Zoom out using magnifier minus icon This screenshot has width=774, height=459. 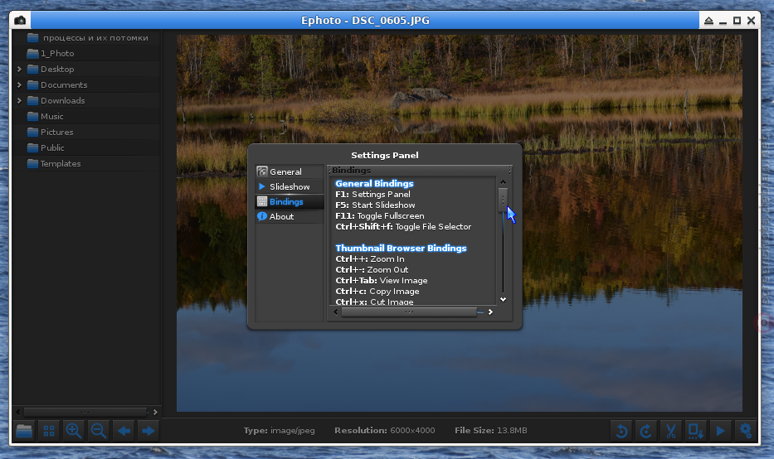pos(99,431)
